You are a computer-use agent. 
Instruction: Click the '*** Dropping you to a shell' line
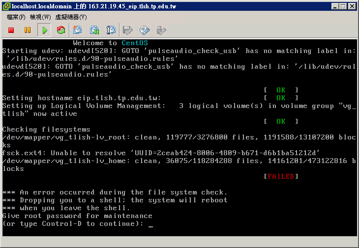click(x=115, y=200)
